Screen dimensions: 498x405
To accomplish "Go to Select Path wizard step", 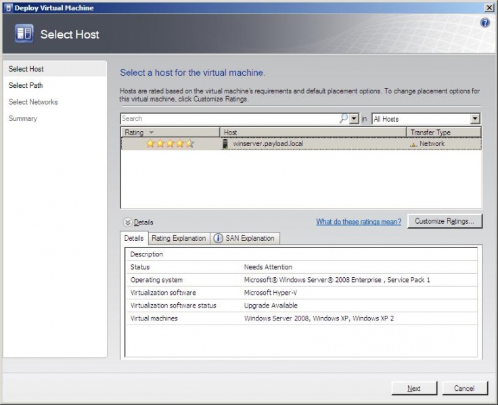I will (26, 86).
